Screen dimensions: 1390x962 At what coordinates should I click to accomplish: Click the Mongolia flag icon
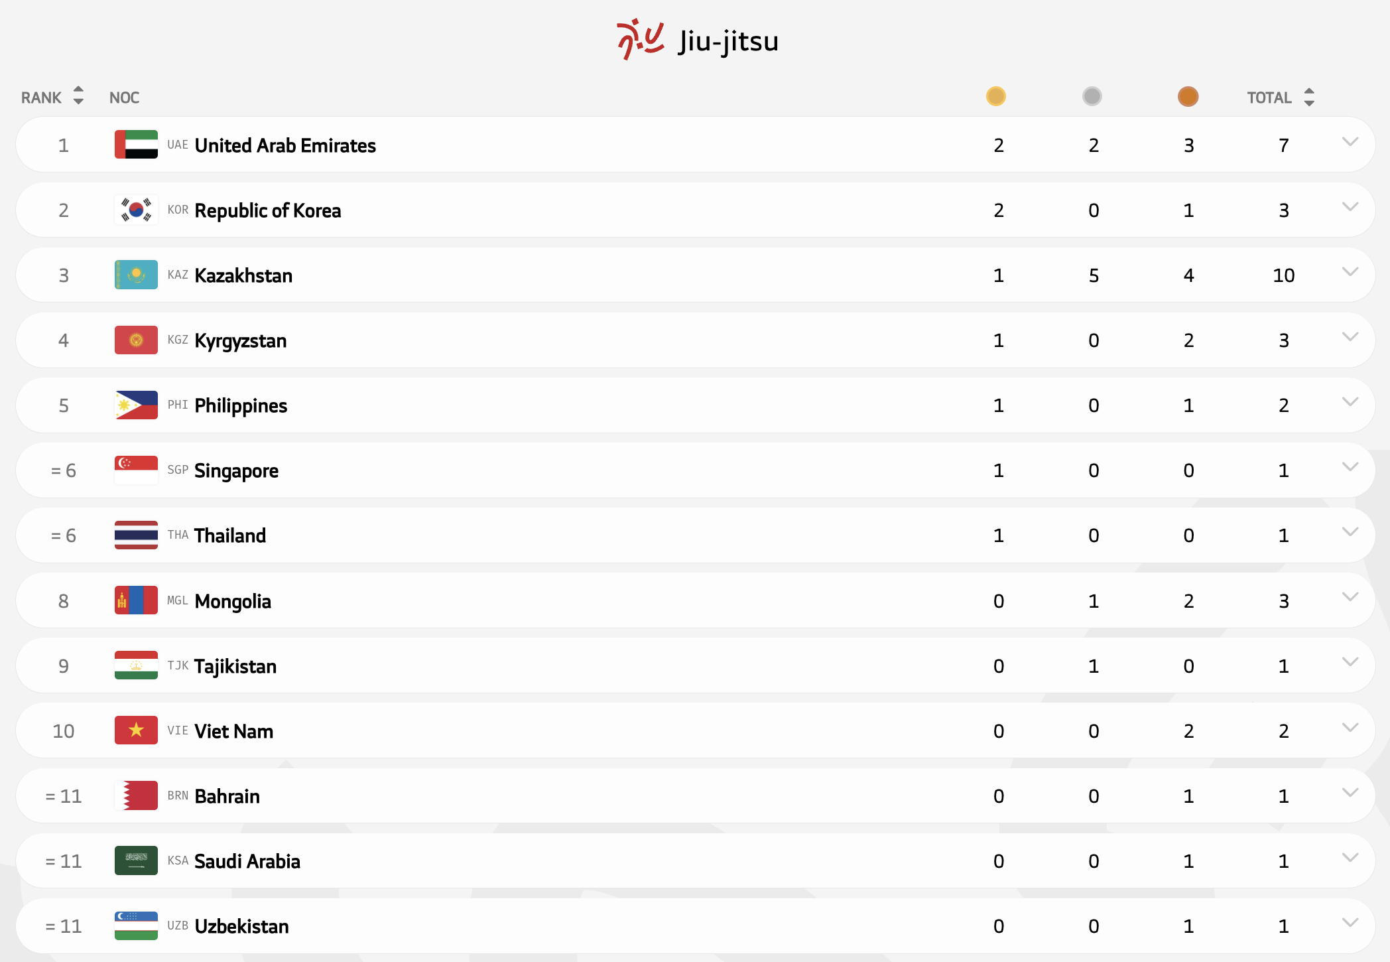[136, 600]
